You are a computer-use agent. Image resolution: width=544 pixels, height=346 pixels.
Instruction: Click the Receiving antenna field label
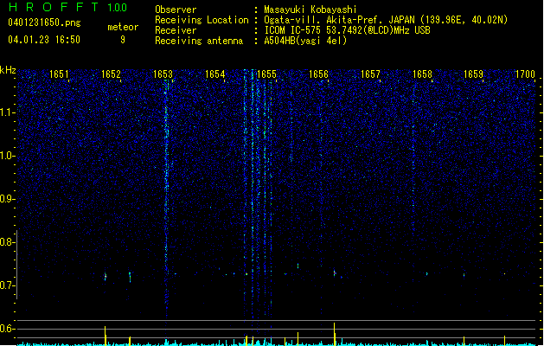(x=199, y=41)
